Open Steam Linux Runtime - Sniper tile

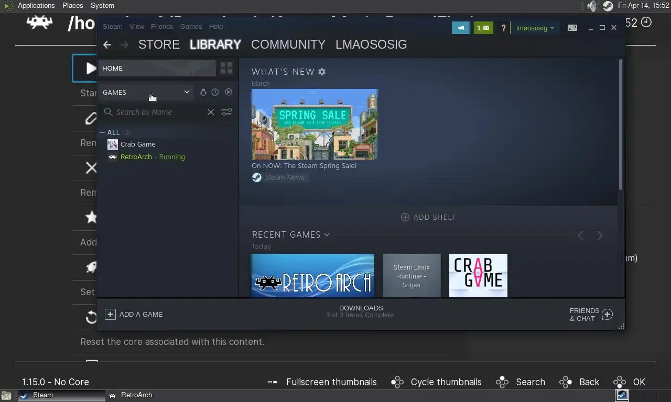point(412,275)
